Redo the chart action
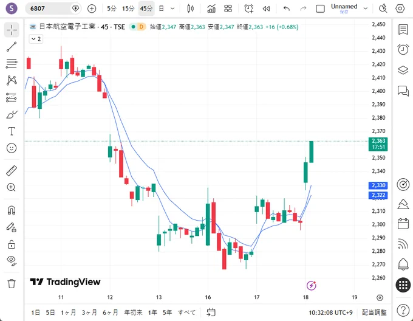This screenshot has height=321, width=413. pyautogui.click(x=304, y=9)
